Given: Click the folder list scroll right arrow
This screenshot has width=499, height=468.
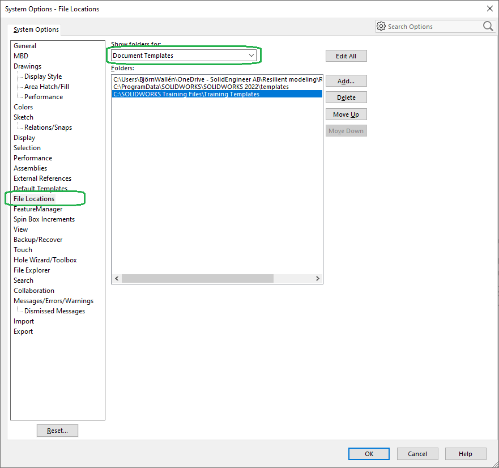Looking at the screenshot, I should coord(318,279).
